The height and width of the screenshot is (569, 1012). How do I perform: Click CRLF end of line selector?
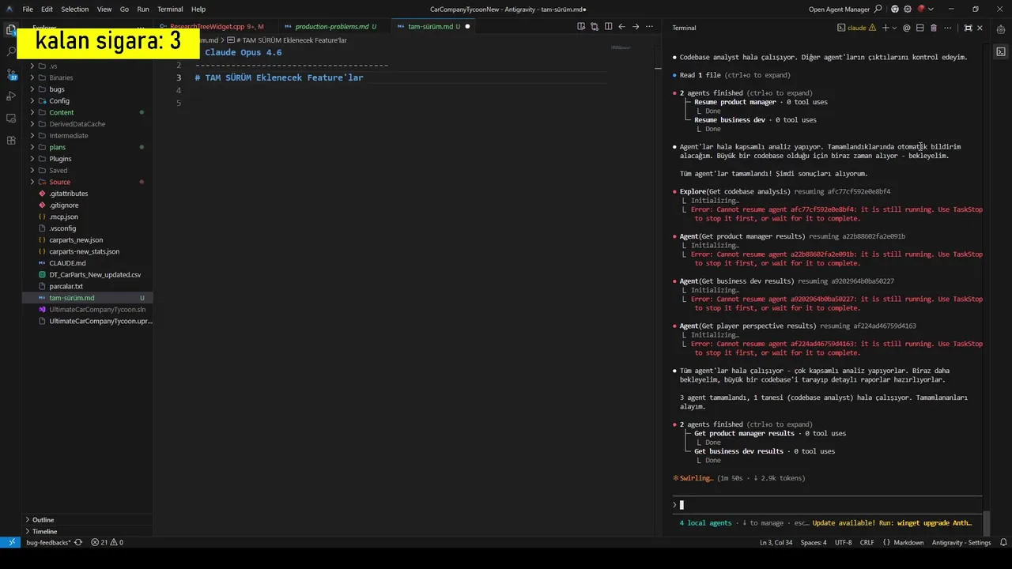click(867, 542)
